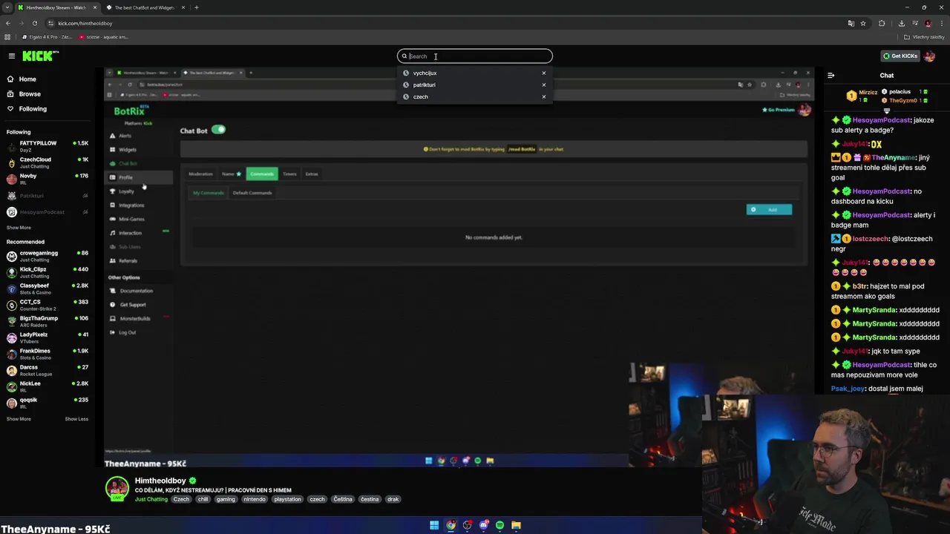The width and height of the screenshot is (950, 534).
Task: Click Psak_joey username in chat
Action: [848, 389]
